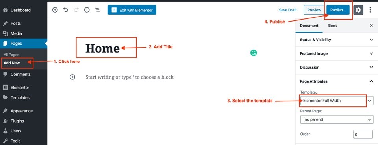Open the Template dropdown
This screenshot has height=145, width=378.
pyautogui.click(x=337, y=101)
